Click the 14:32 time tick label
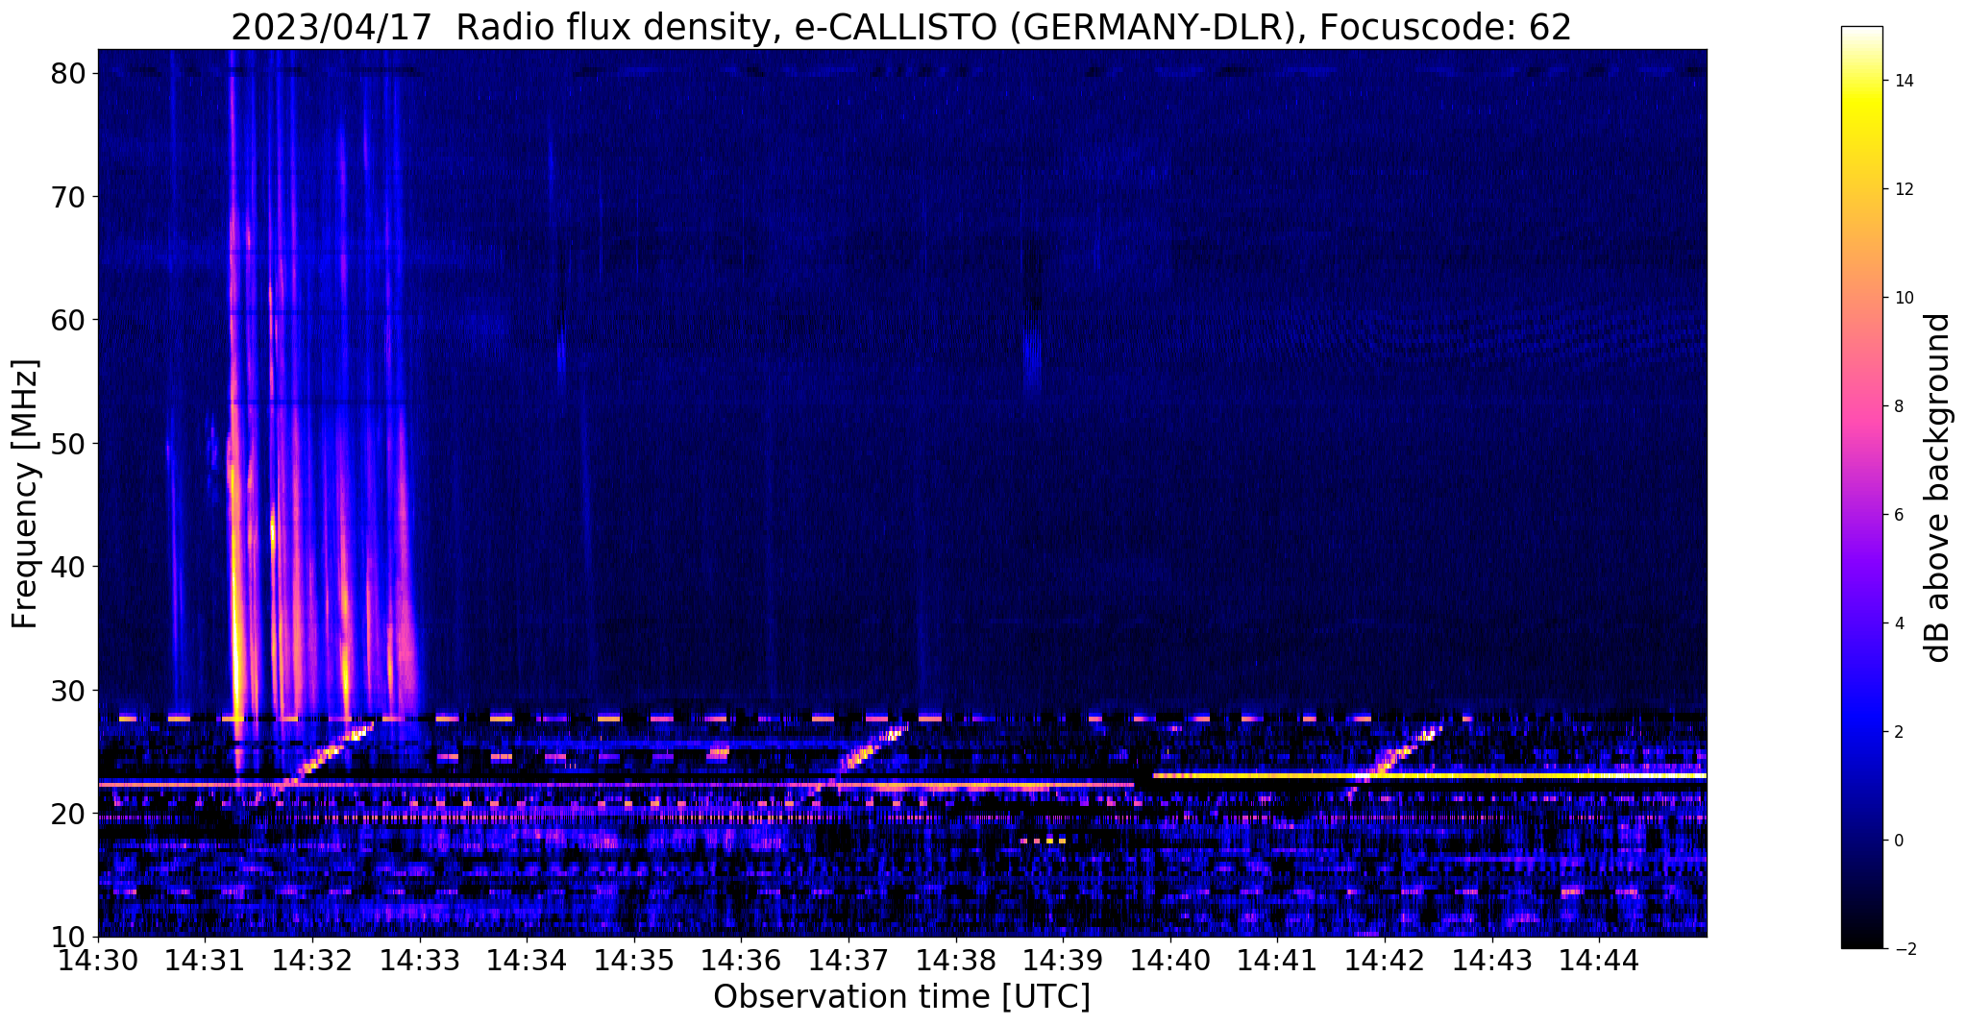The image size is (1967, 1025). coord(312,961)
